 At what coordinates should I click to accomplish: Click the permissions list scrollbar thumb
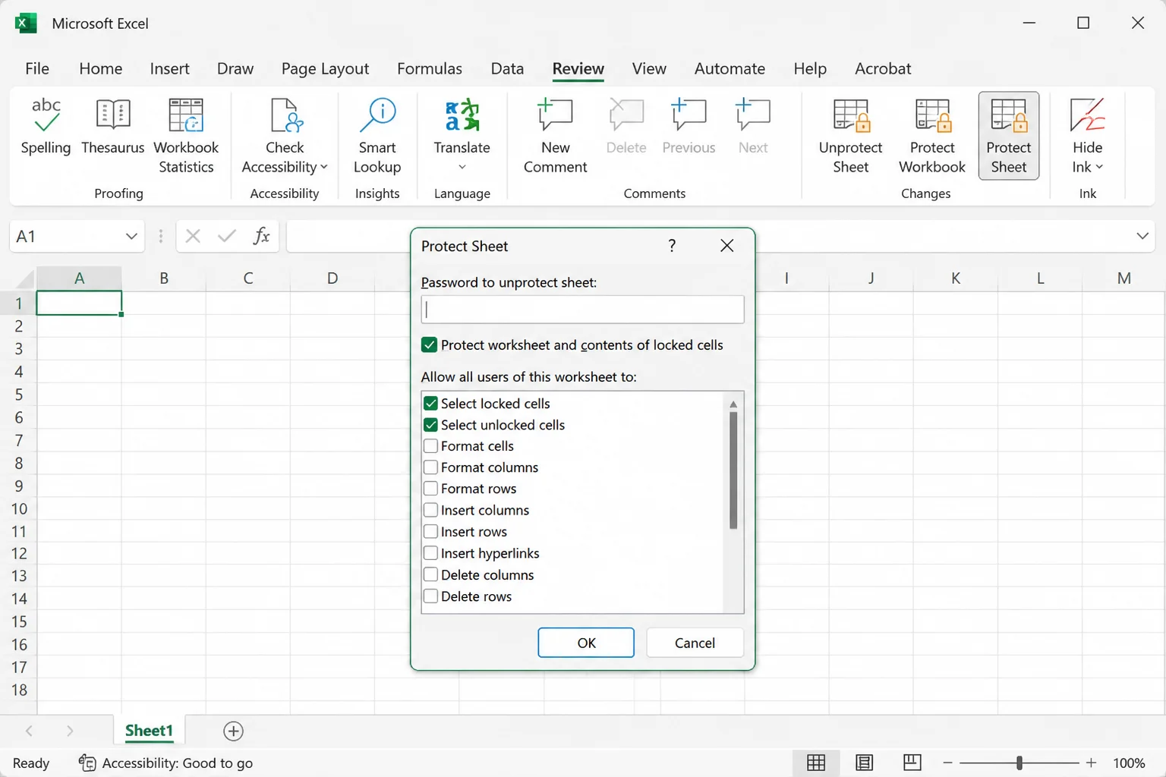coord(733,470)
